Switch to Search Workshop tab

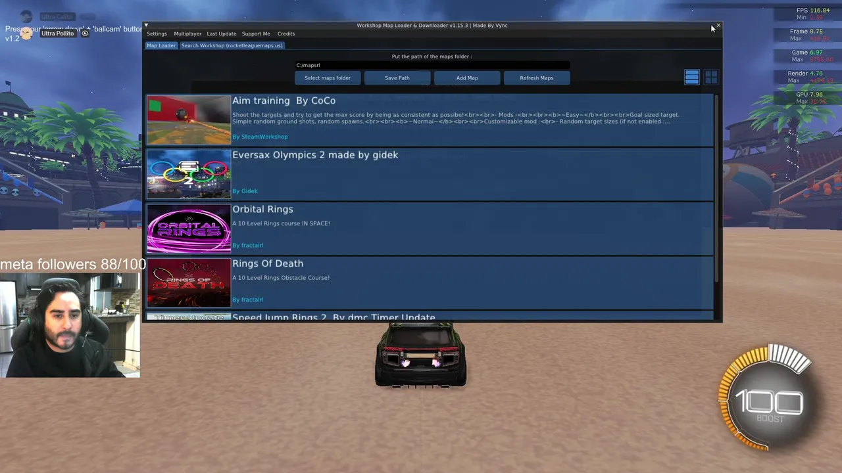(x=232, y=45)
